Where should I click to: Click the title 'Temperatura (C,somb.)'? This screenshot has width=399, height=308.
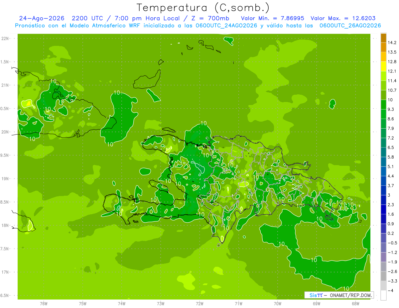click(203, 8)
